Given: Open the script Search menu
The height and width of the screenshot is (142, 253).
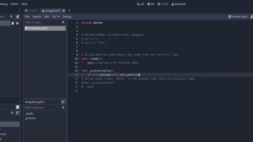Looking at the screenshot, I should tap(37, 17).
